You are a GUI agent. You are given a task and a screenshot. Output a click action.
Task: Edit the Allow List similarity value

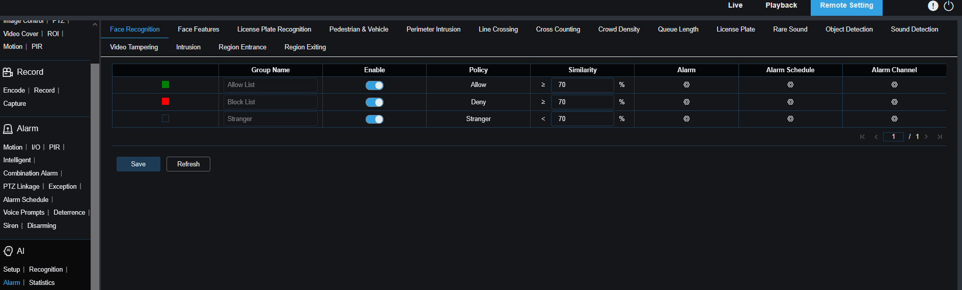tap(582, 85)
